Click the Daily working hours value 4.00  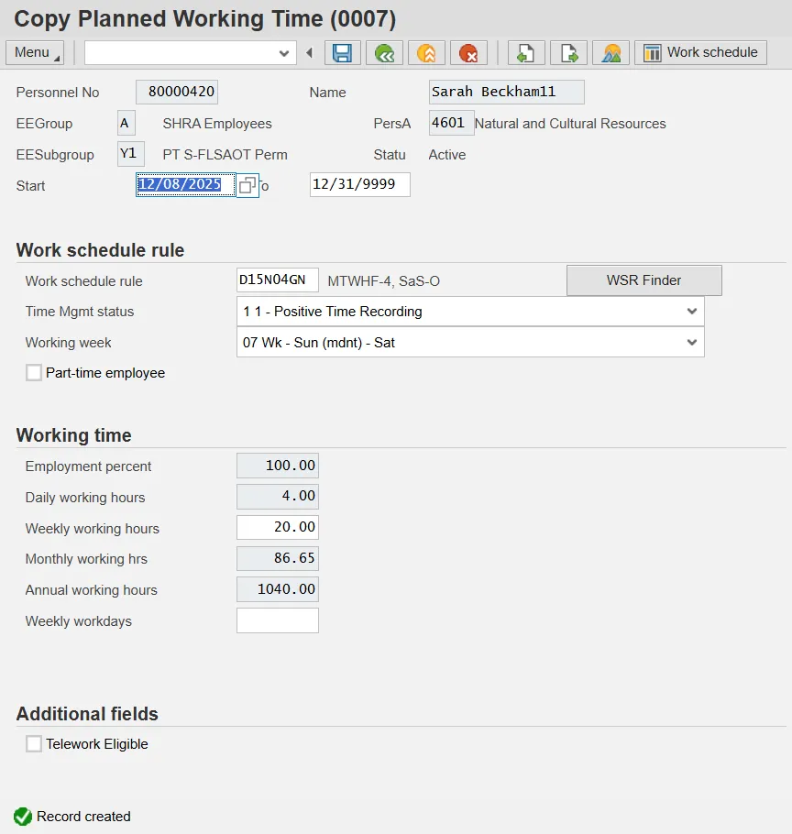pyautogui.click(x=278, y=496)
